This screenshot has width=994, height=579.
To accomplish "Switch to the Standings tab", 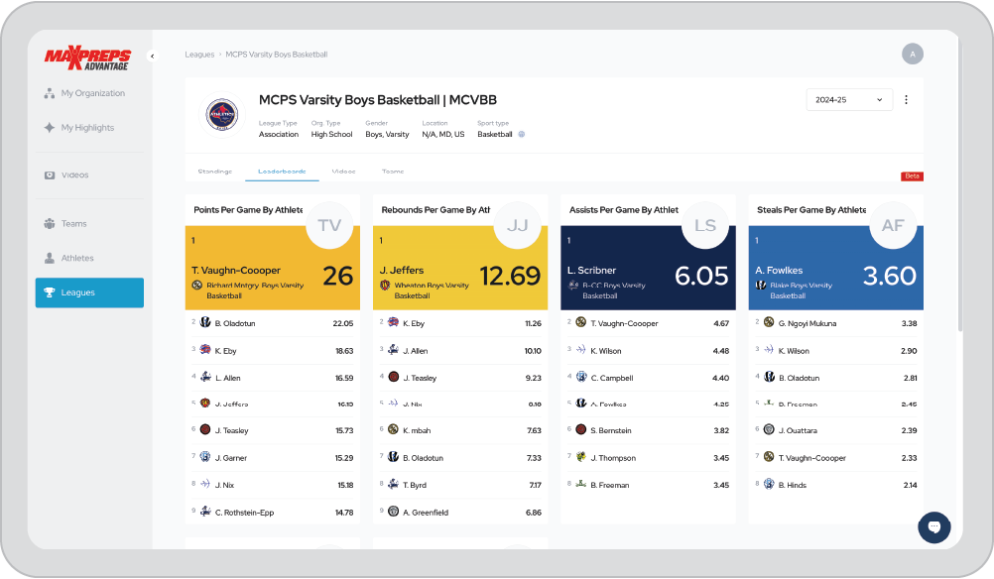I will click(214, 171).
